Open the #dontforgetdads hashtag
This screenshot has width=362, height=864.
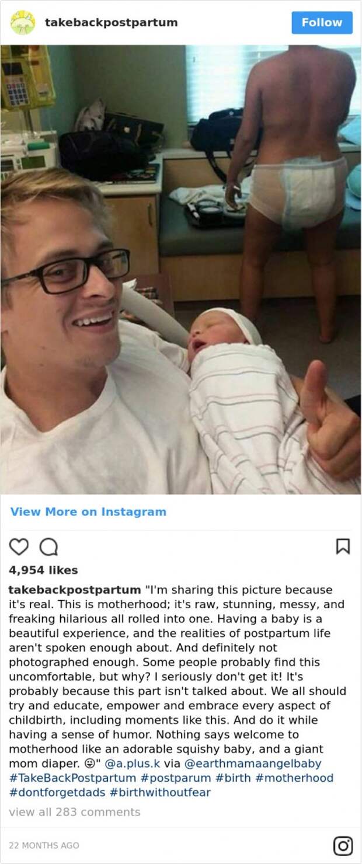(x=57, y=793)
